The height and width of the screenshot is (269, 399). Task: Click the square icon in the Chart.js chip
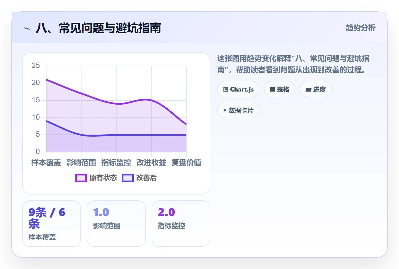pyautogui.click(x=226, y=89)
